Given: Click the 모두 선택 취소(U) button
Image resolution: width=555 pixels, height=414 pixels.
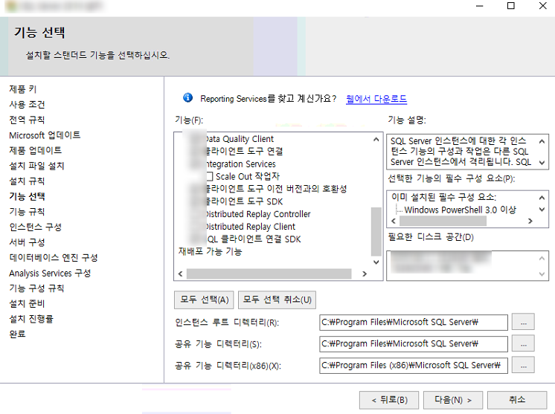Looking at the screenshot, I should (x=277, y=300).
